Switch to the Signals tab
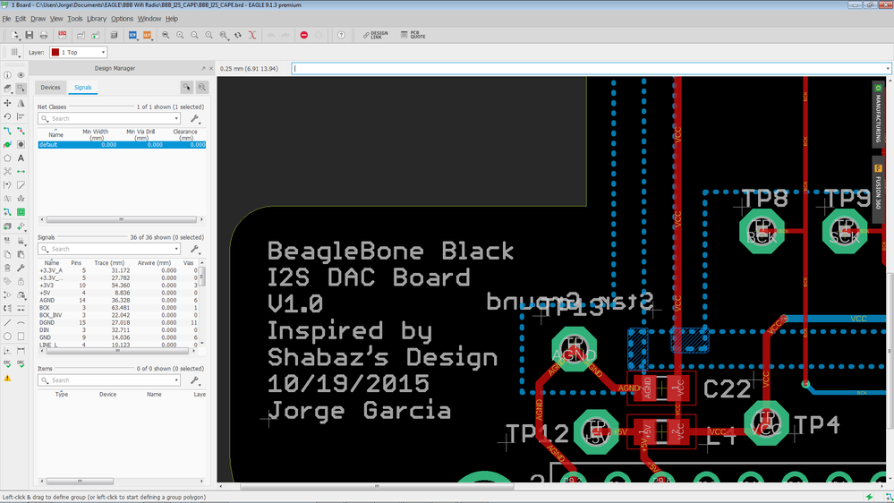Screen dimensions: 894x503 point(82,87)
